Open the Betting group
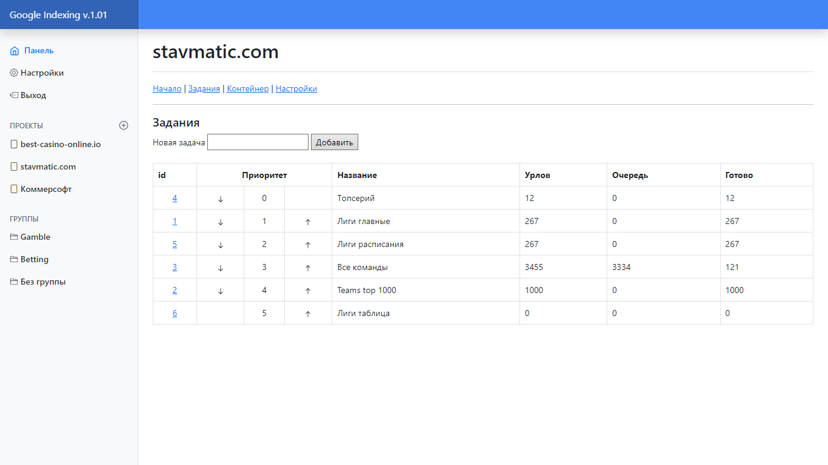This screenshot has height=465, width=828. (x=35, y=259)
